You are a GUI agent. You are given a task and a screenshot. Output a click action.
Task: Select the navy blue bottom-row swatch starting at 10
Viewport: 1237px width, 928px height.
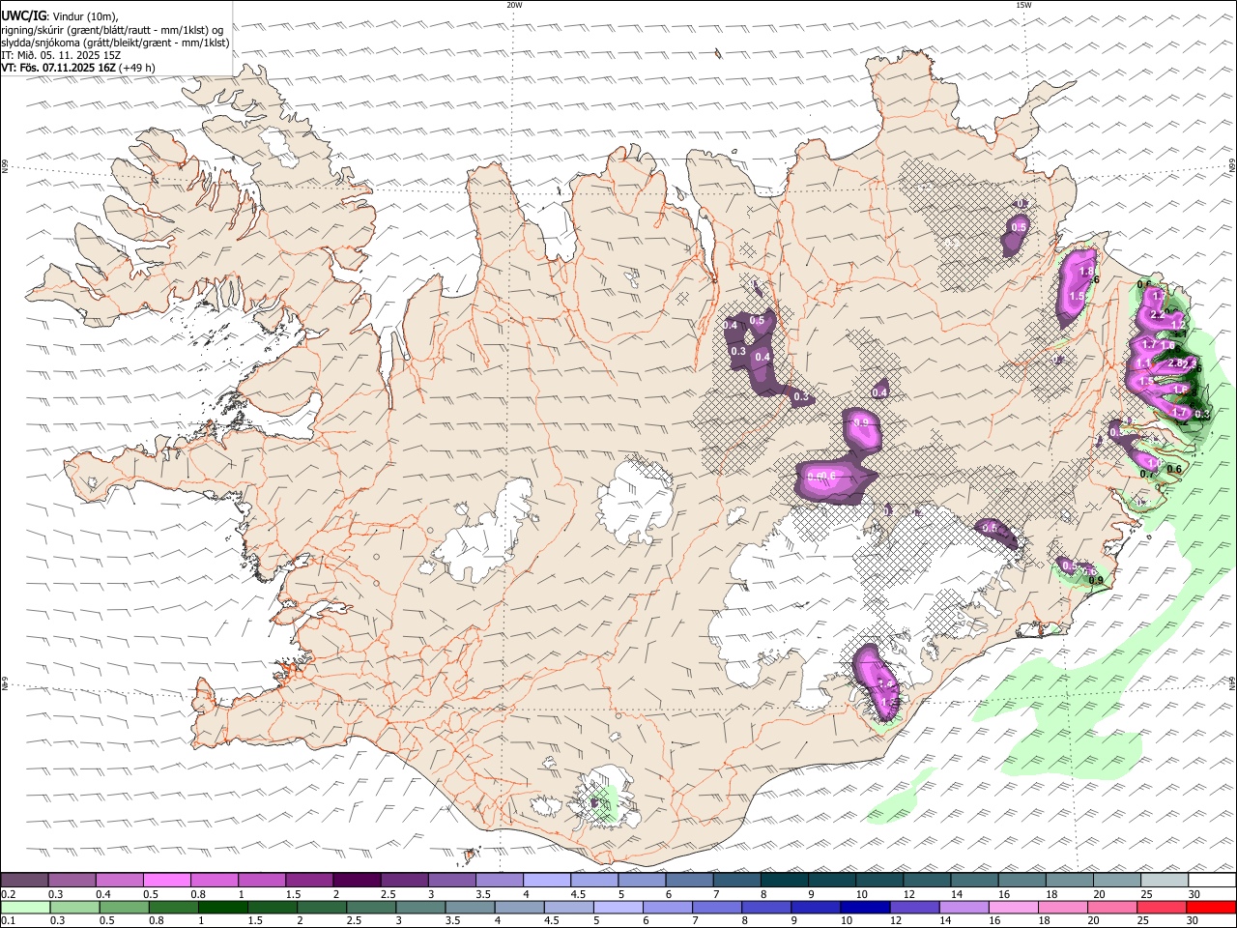pyautogui.click(x=865, y=908)
